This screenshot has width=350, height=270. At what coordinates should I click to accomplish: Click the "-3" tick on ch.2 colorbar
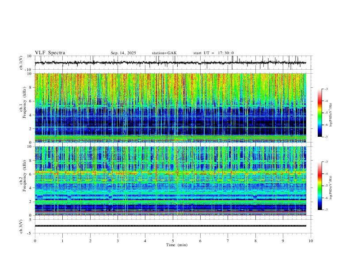click(326, 162)
